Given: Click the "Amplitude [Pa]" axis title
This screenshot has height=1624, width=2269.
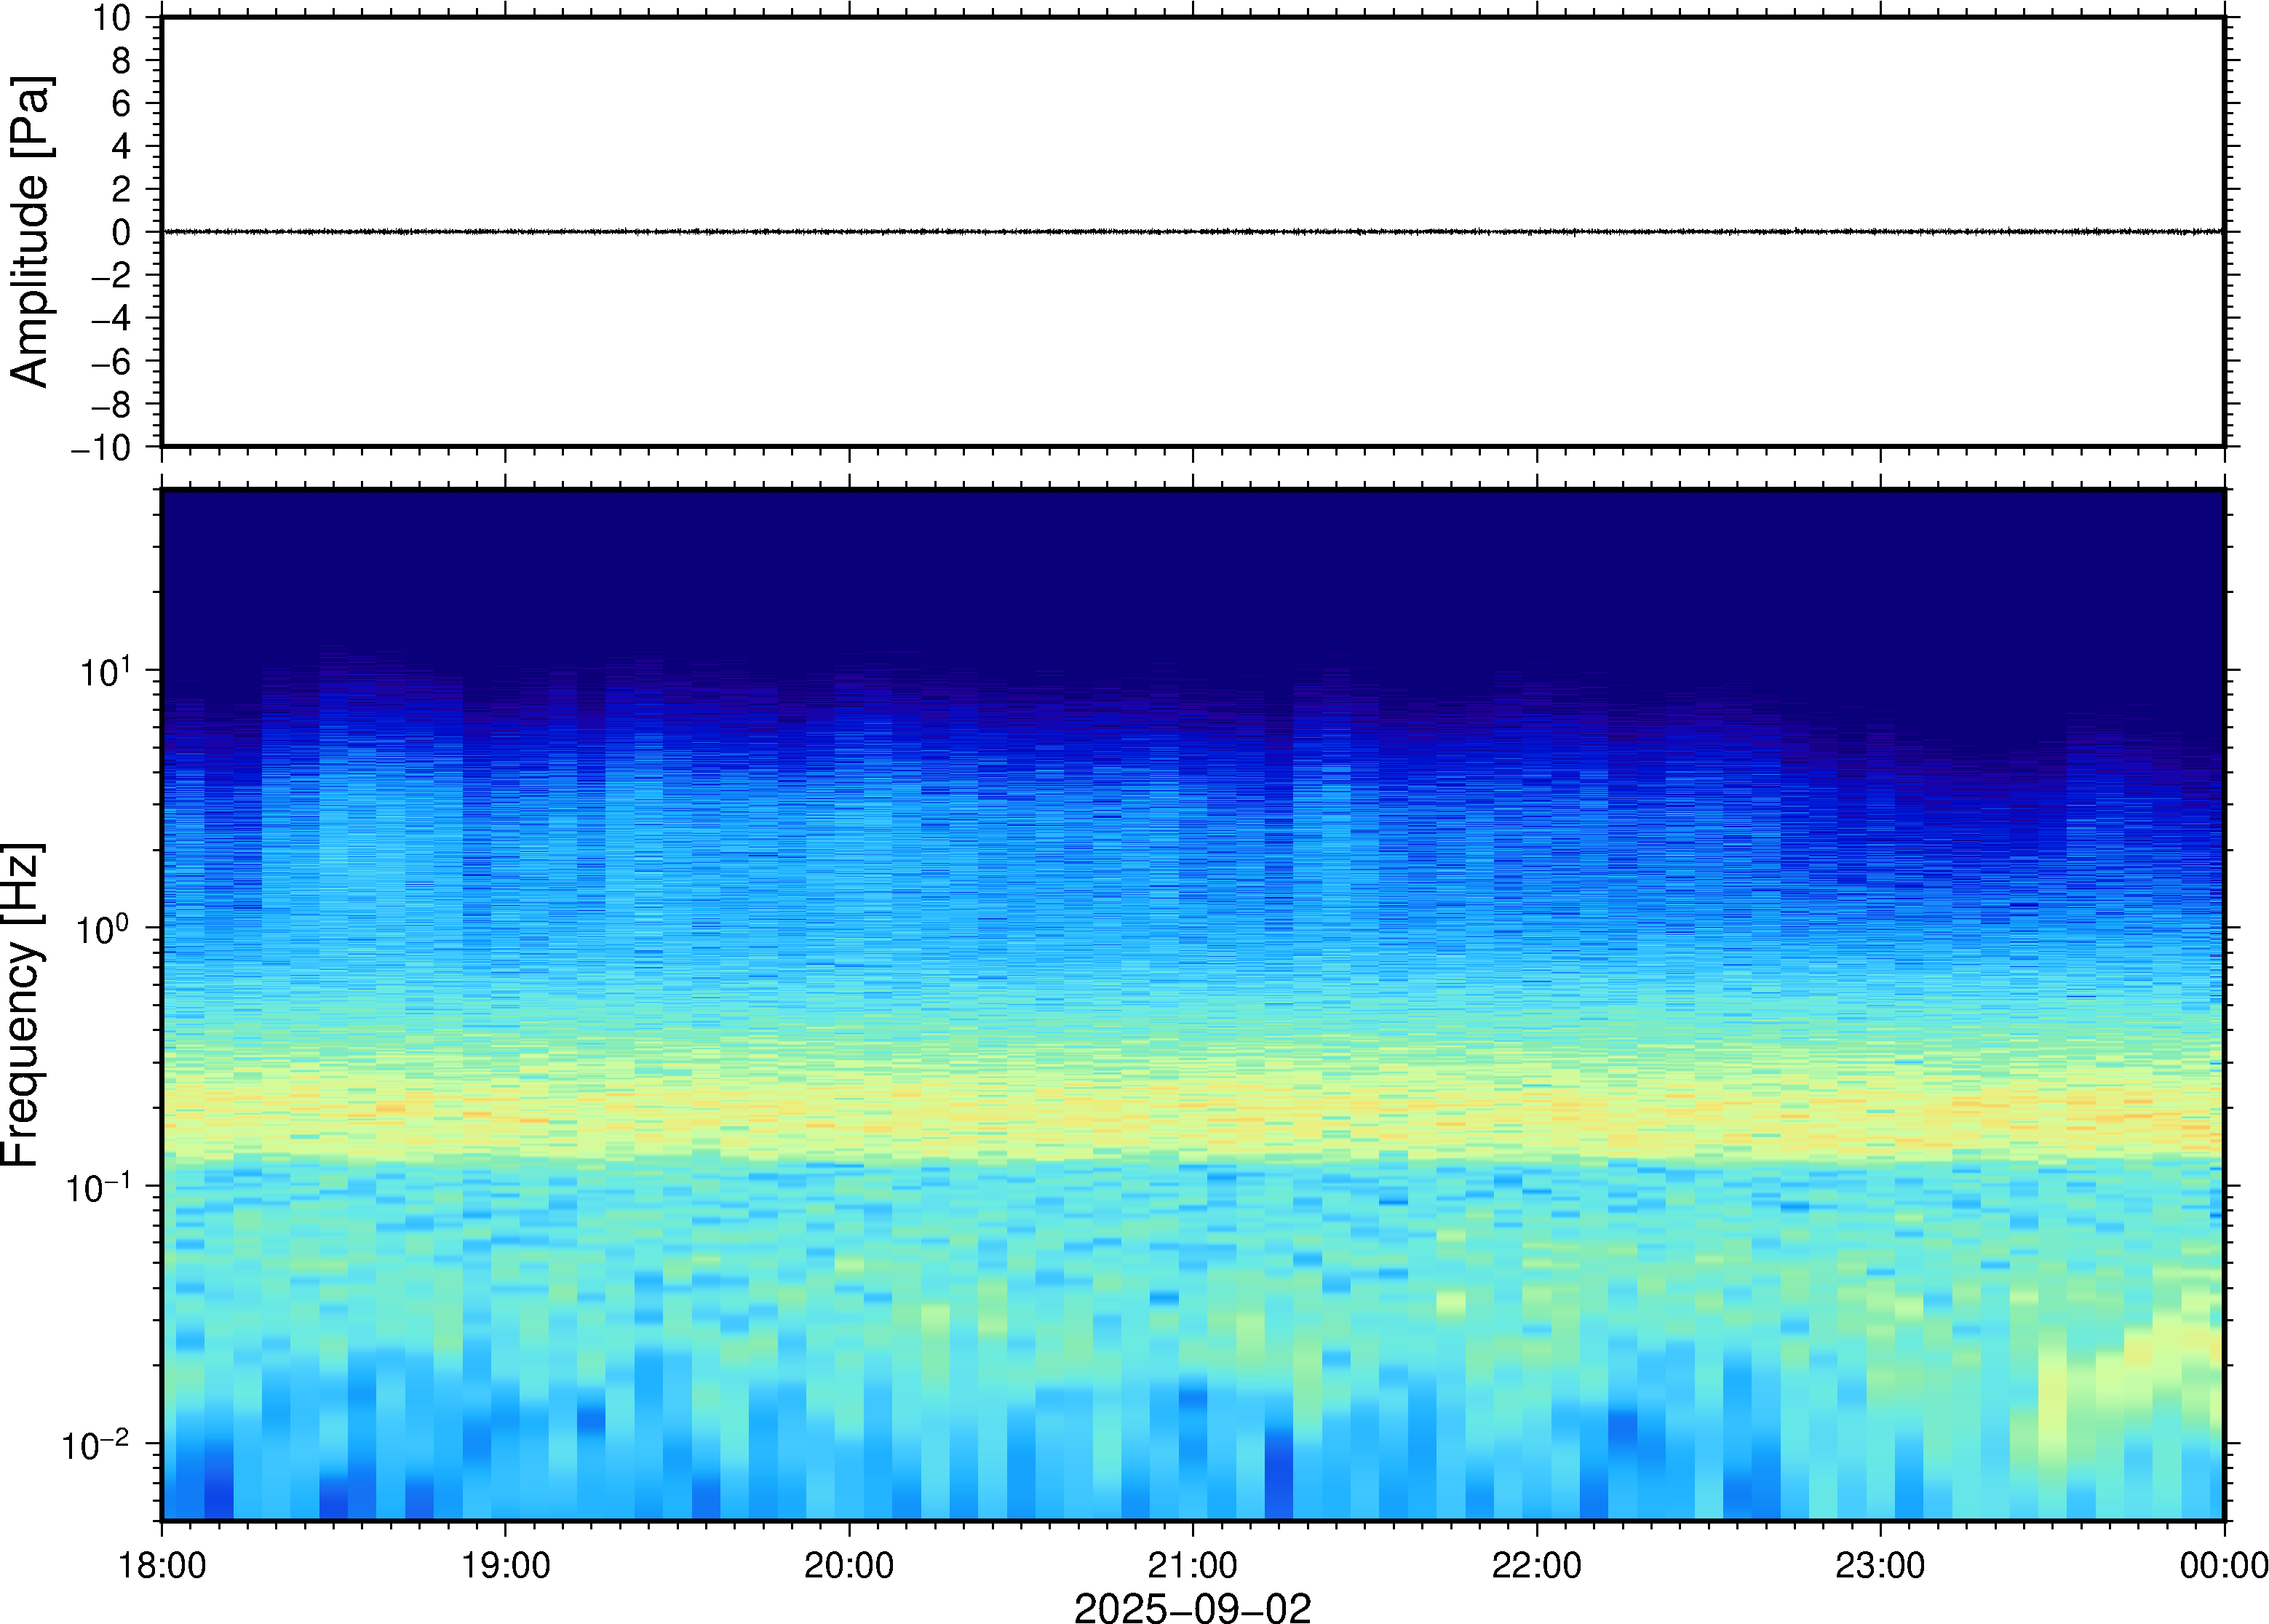Looking at the screenshot, I should point(30,232).
